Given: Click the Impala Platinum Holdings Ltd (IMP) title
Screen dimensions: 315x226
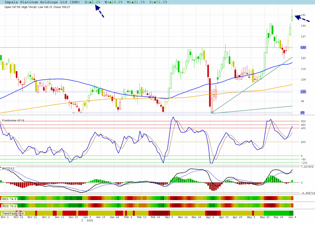Looking at the screenshot, I should [x=42, y=2].
